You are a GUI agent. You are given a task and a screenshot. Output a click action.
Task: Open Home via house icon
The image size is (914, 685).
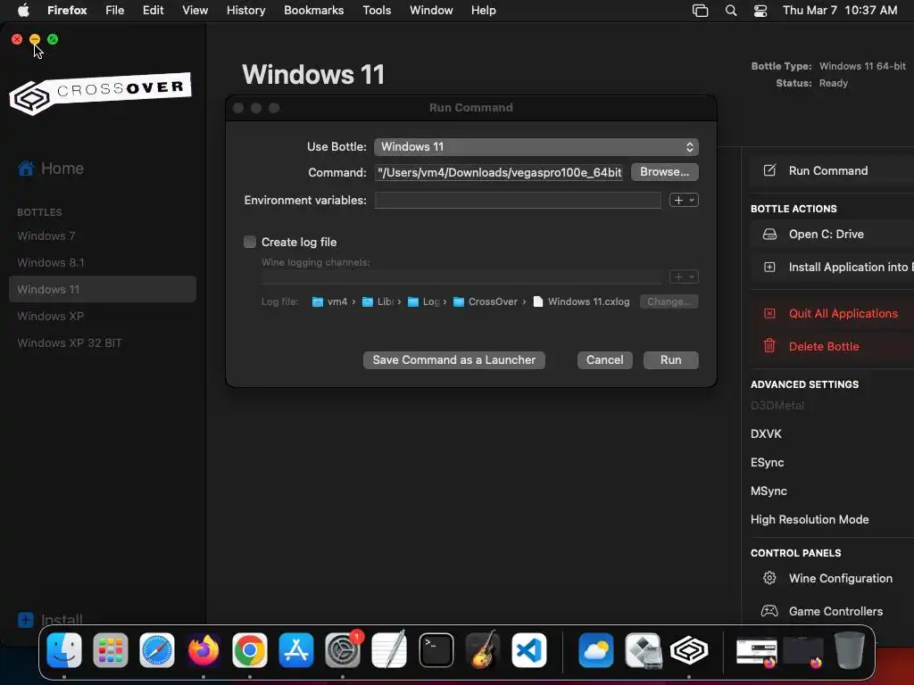pos(26,169)
